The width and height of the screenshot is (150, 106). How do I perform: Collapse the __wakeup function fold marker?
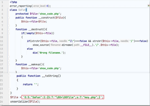coord(9,65)
